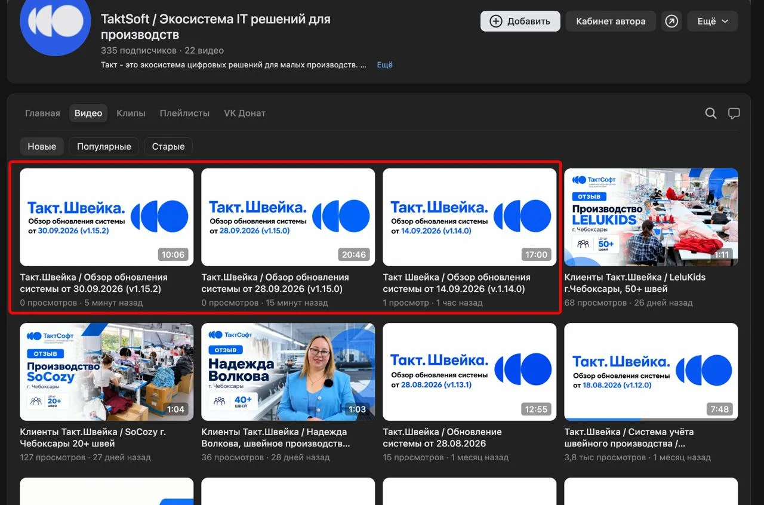Click the 15 просмотров · 1 месяц назад text

[446, 457]
